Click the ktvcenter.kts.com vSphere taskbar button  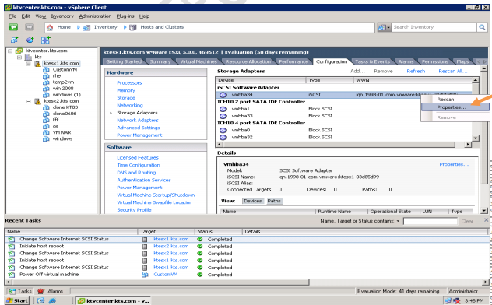pos(114,301)
